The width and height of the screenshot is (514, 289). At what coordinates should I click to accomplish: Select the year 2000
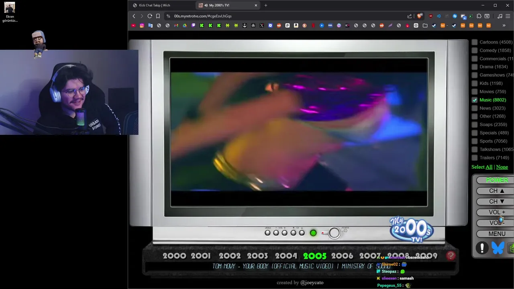[175, 256]
